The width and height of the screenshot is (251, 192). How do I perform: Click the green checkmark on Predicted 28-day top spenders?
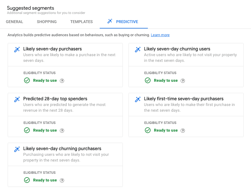(27, 130)
